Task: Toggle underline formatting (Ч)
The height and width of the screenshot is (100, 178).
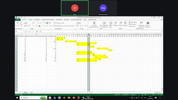Action: (x=29, y=26)
